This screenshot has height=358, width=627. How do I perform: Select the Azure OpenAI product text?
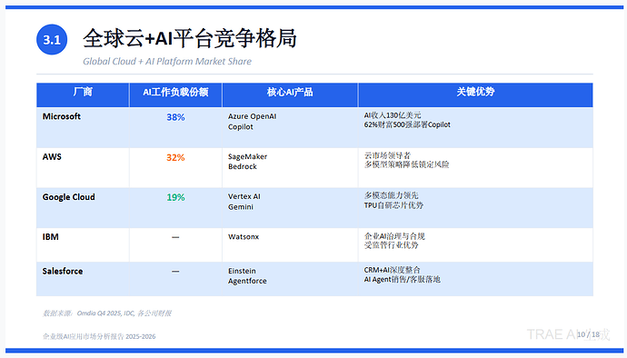click(252, 116)
